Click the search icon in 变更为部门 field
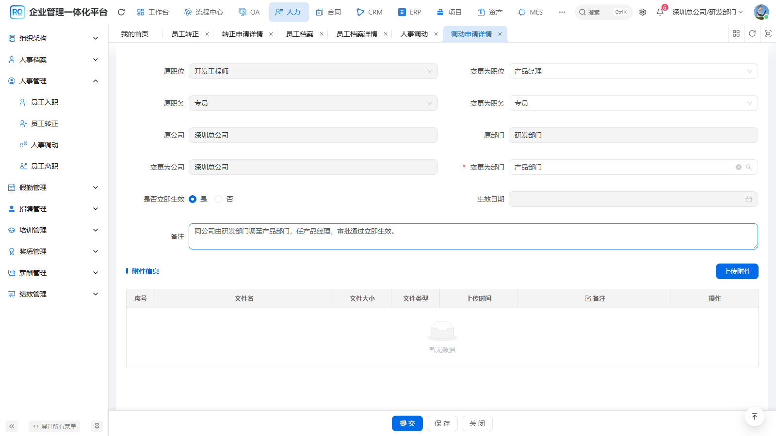 [x=749, y=167]
